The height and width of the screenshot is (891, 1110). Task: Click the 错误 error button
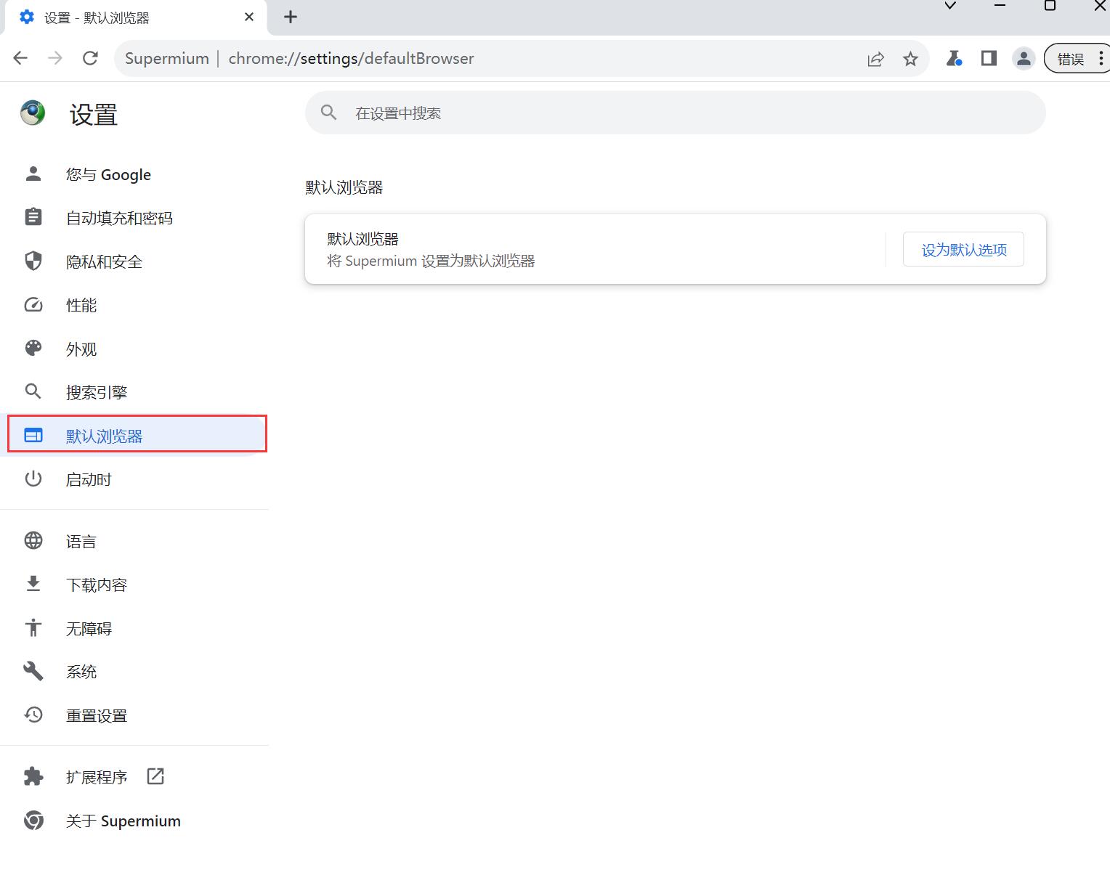1070,59
